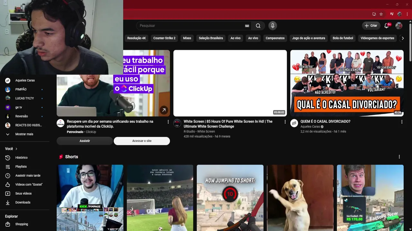Open Aqueles Caras subscription
Screen dimensions: 412x231
(25, 81)
